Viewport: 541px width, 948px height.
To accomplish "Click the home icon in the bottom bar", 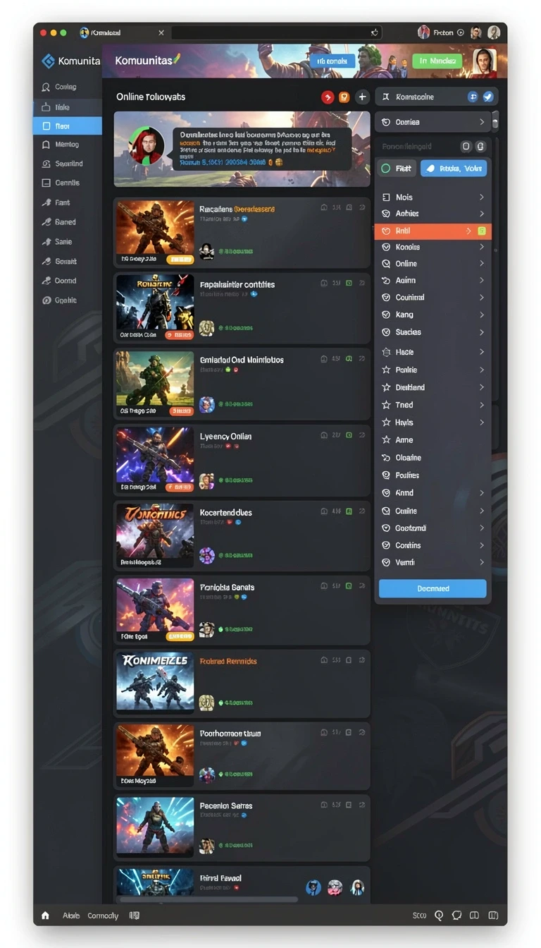I will tap(46, 916).
